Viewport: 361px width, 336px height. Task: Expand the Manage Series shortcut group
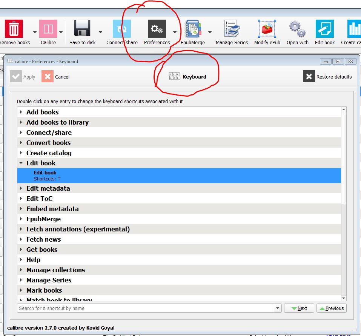[x=21, y=280]
